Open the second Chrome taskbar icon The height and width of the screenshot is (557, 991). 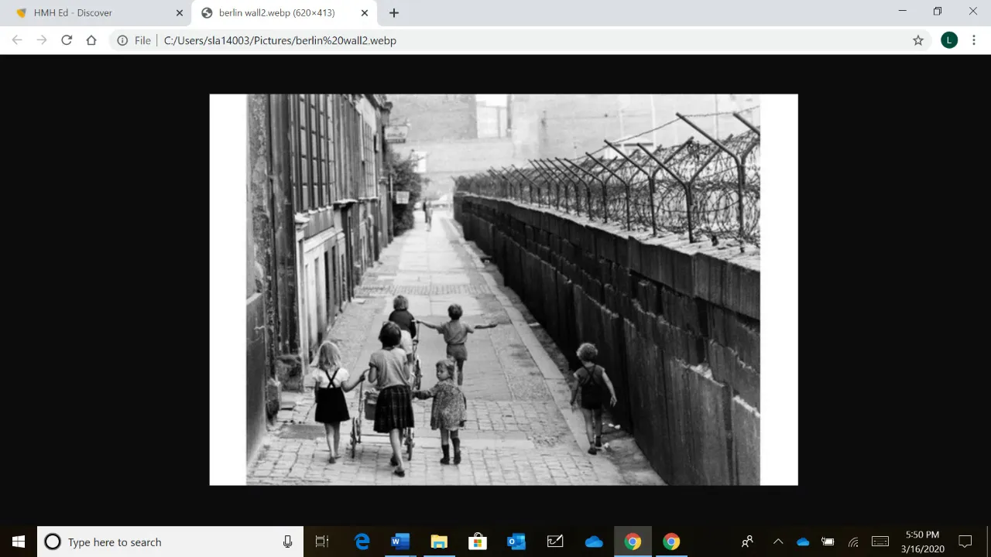tap(671, 542)
